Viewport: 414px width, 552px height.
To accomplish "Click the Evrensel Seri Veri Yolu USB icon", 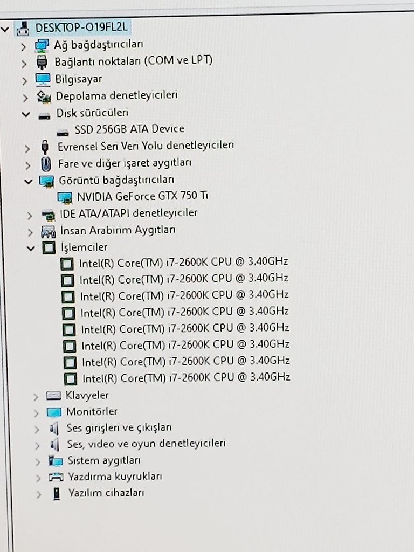I will point(45,147).
